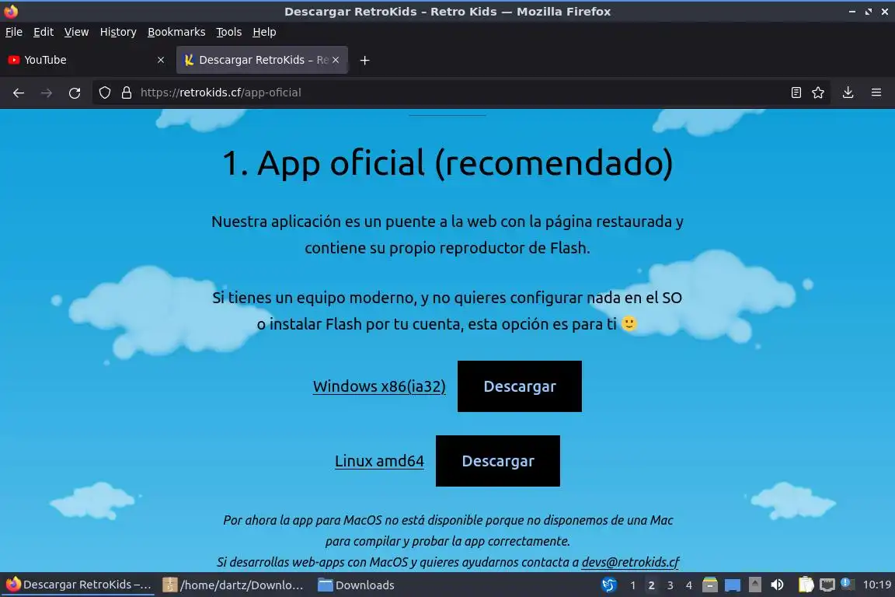Open the Bookmarks menu
The width and height of the screenshot is (895, 597).
tap(176, 32)
